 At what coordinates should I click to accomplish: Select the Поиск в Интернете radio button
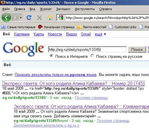(51, 56)
